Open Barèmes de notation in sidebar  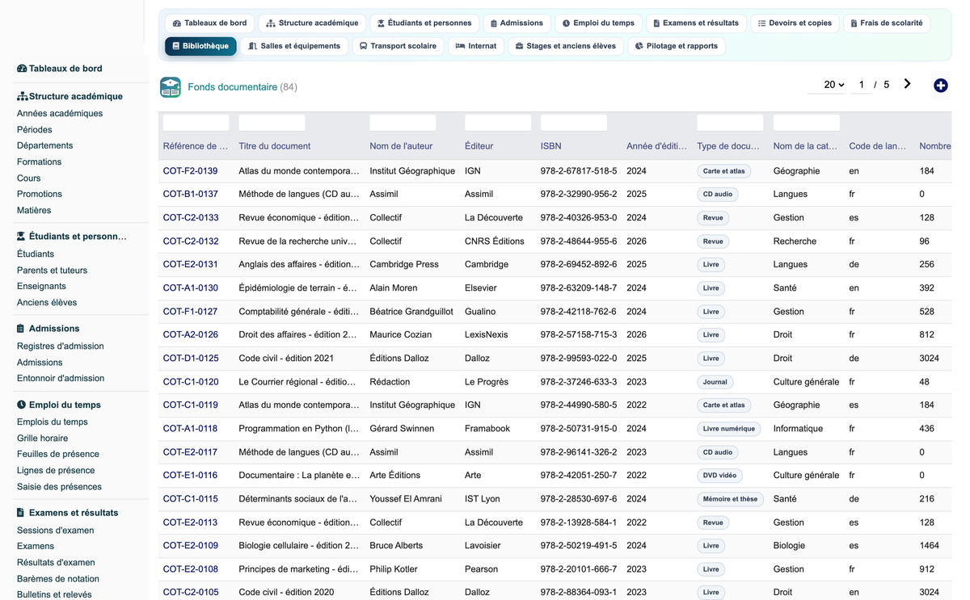pos(58,578)
